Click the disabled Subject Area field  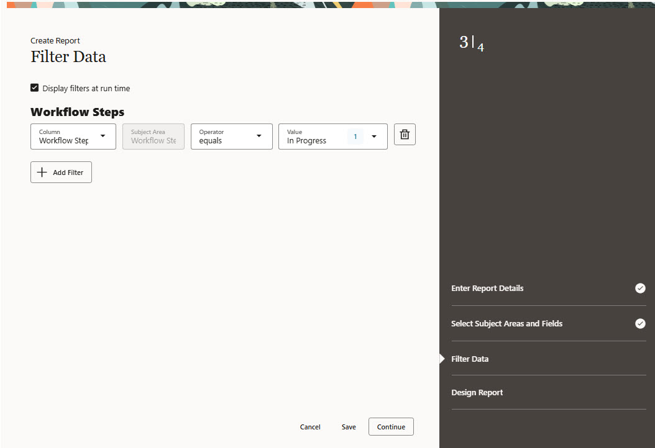click(x=153, y=137)
